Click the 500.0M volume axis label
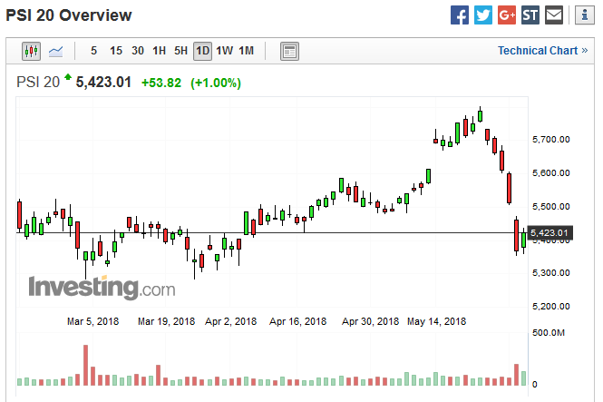This screenshot has height=402, width=603. 549,332
